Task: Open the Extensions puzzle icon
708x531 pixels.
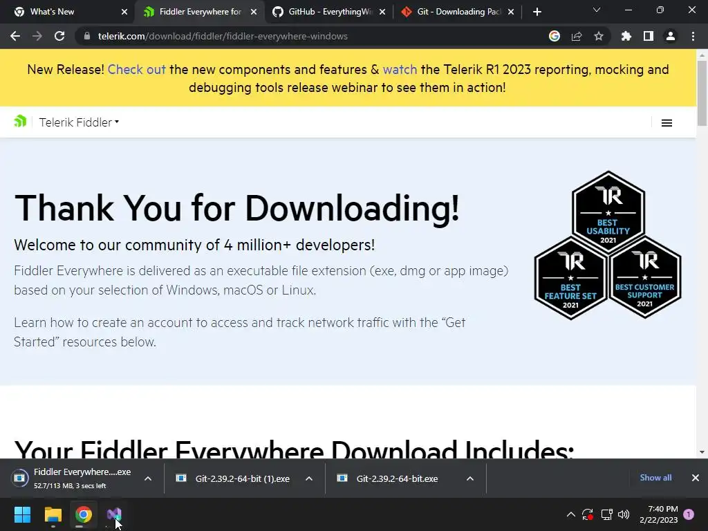Action: (x=626, y=36)
